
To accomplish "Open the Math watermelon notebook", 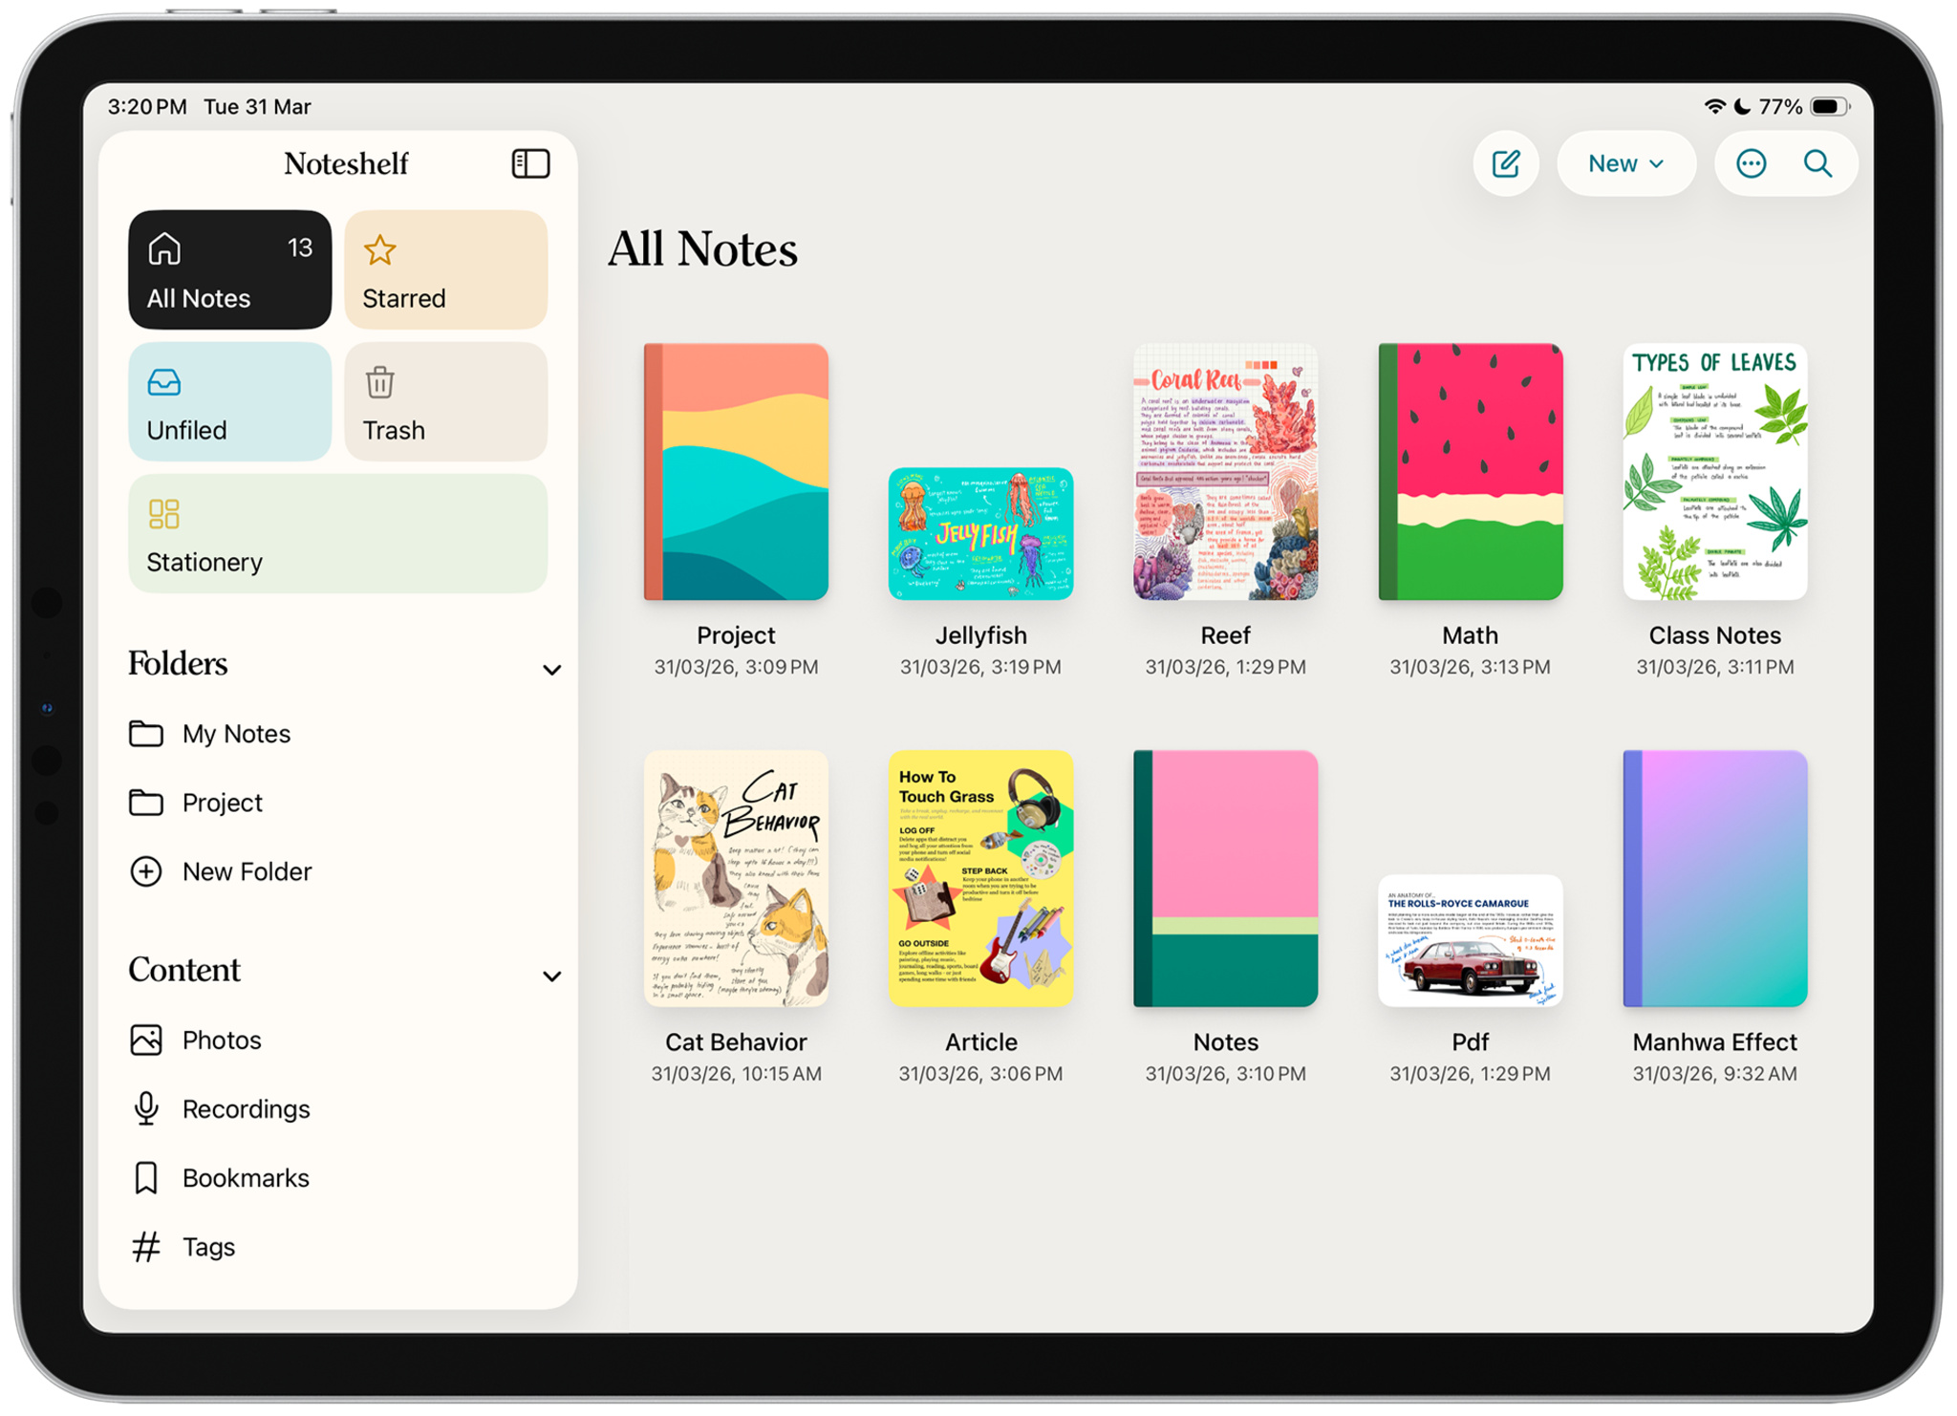I will (x=1470, y=472).
